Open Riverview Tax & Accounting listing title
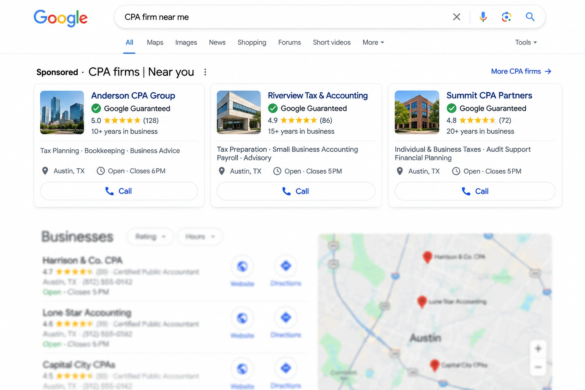 click(x=318, y=96)
